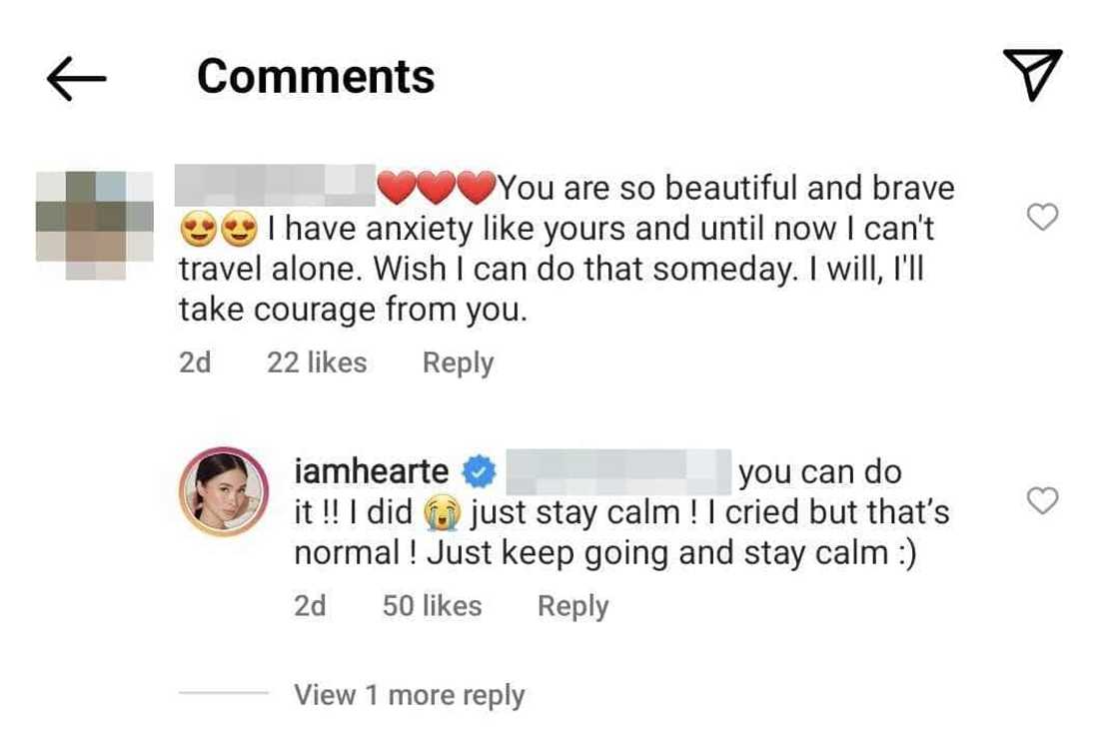Go back using the left arrow

point(76,79)
